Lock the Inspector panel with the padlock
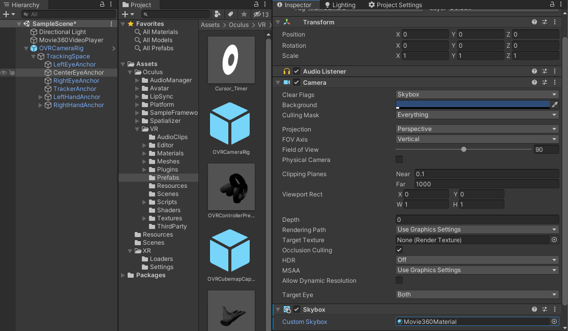This screenshot has height=331, width=568. pos(553,5)
